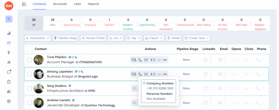Image resolution: width=279 pixels, height=110 pixels.
Task: Select the checkbox for Tural Mejidov
Action: pos(29,60)
